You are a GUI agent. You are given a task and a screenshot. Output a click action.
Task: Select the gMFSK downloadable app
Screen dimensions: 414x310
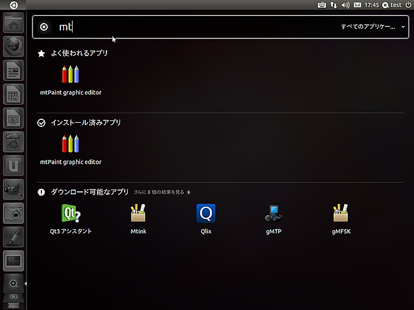pos(341,219)
